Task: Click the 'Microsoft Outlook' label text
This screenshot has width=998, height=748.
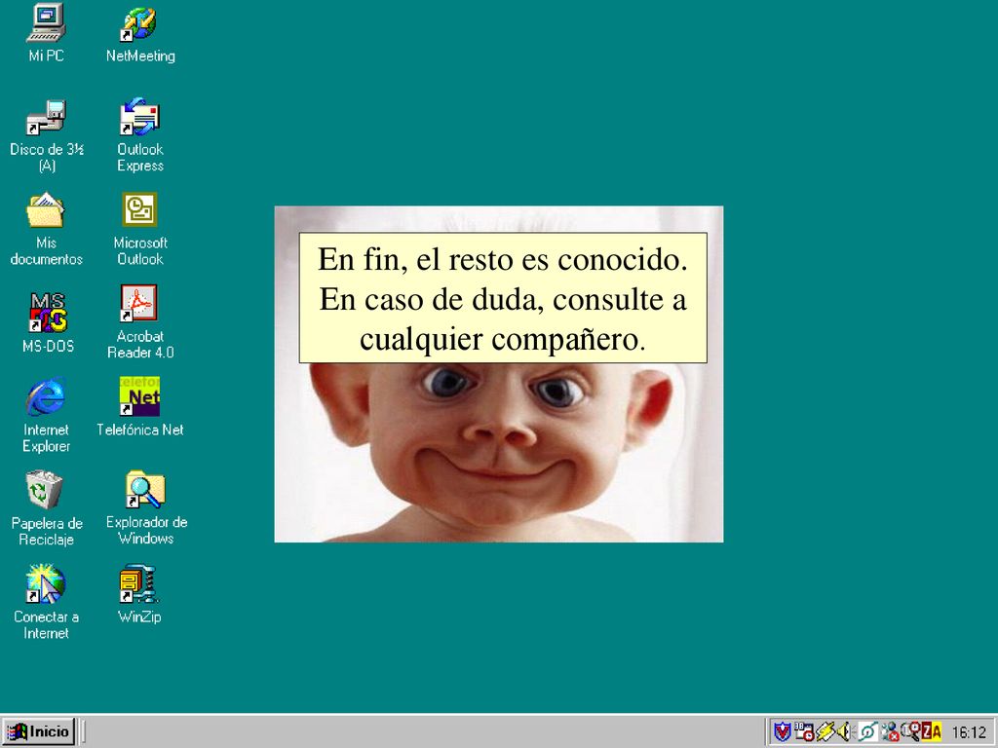Action: click(x=140, y=251)
